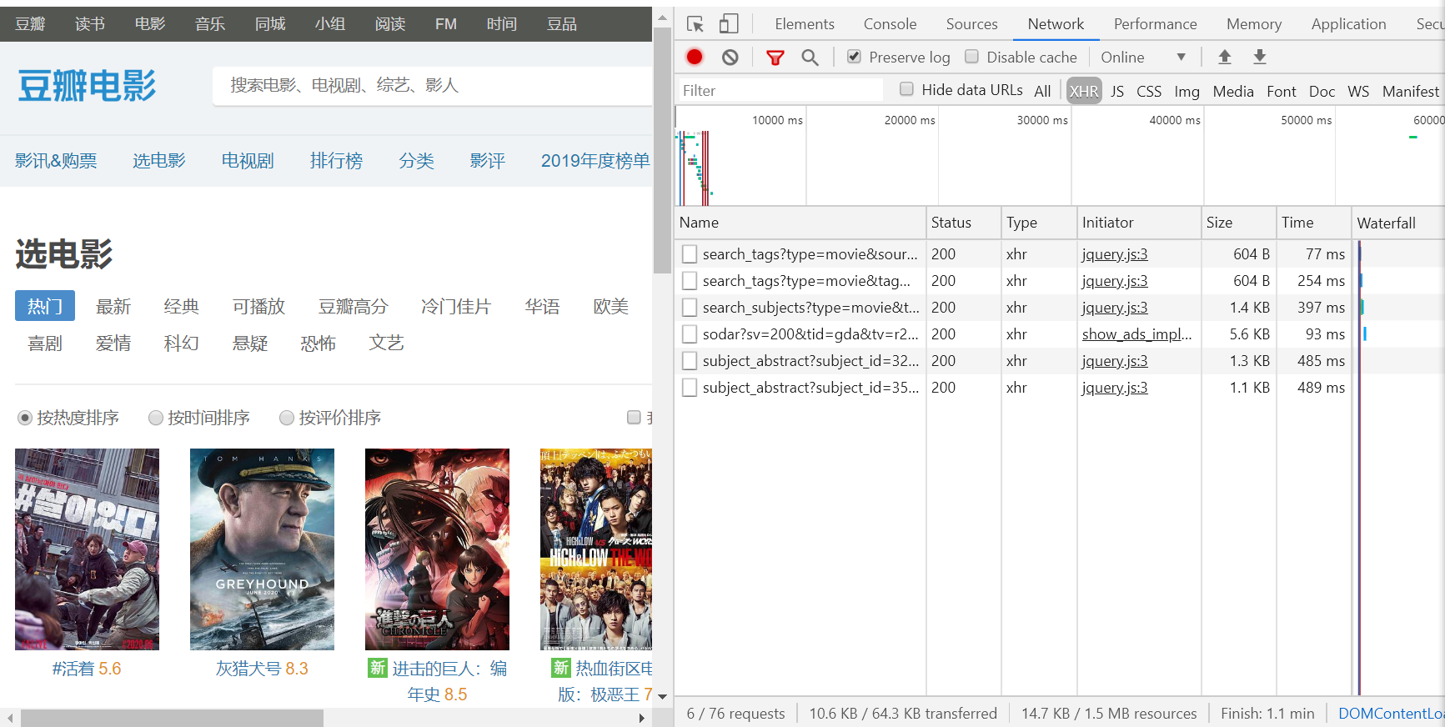Click the inspect element picker icon

point(695,24)
